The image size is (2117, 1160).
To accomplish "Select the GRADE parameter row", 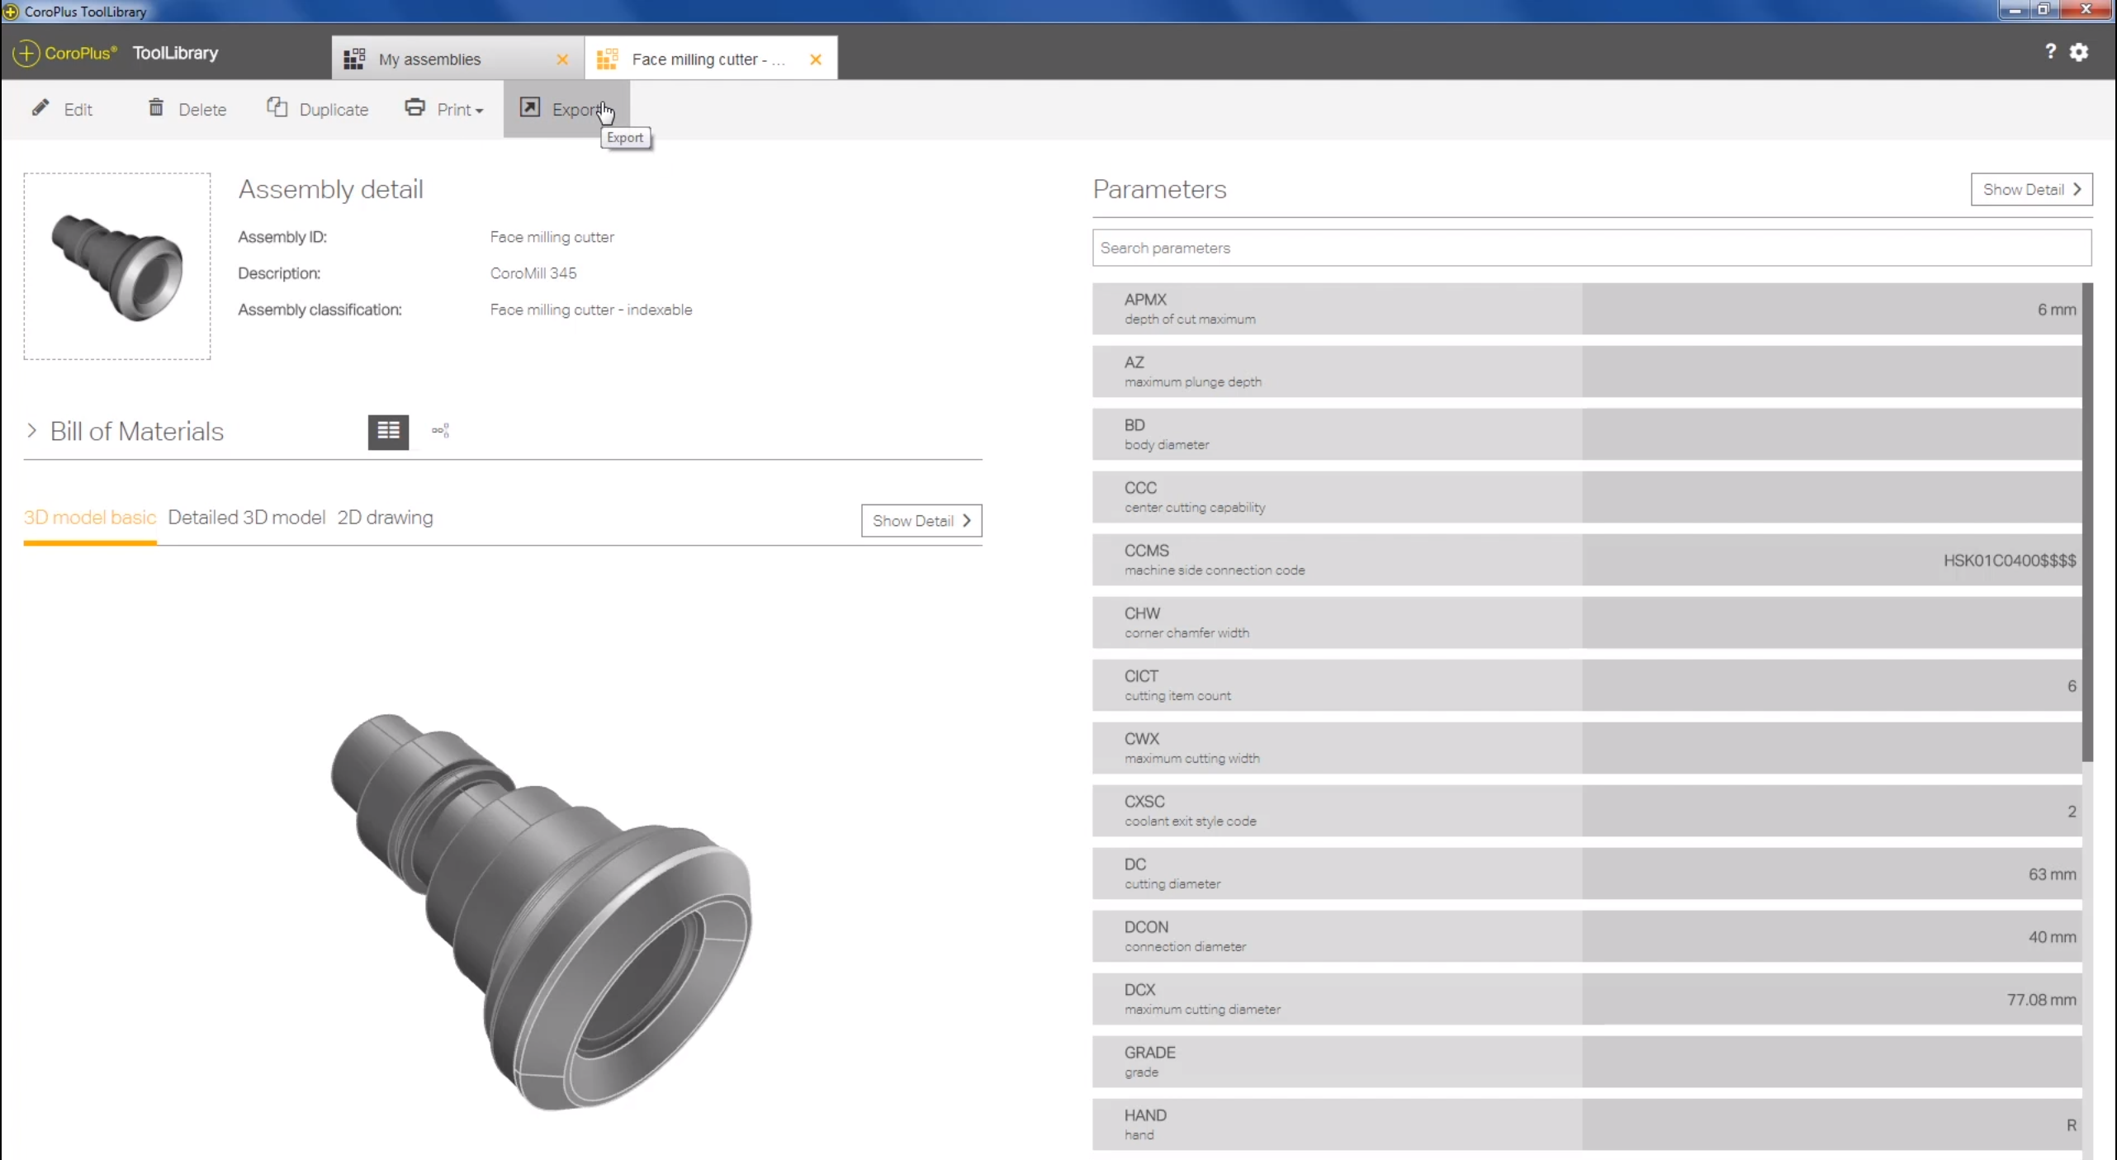I will [x=1586, y=1062].
